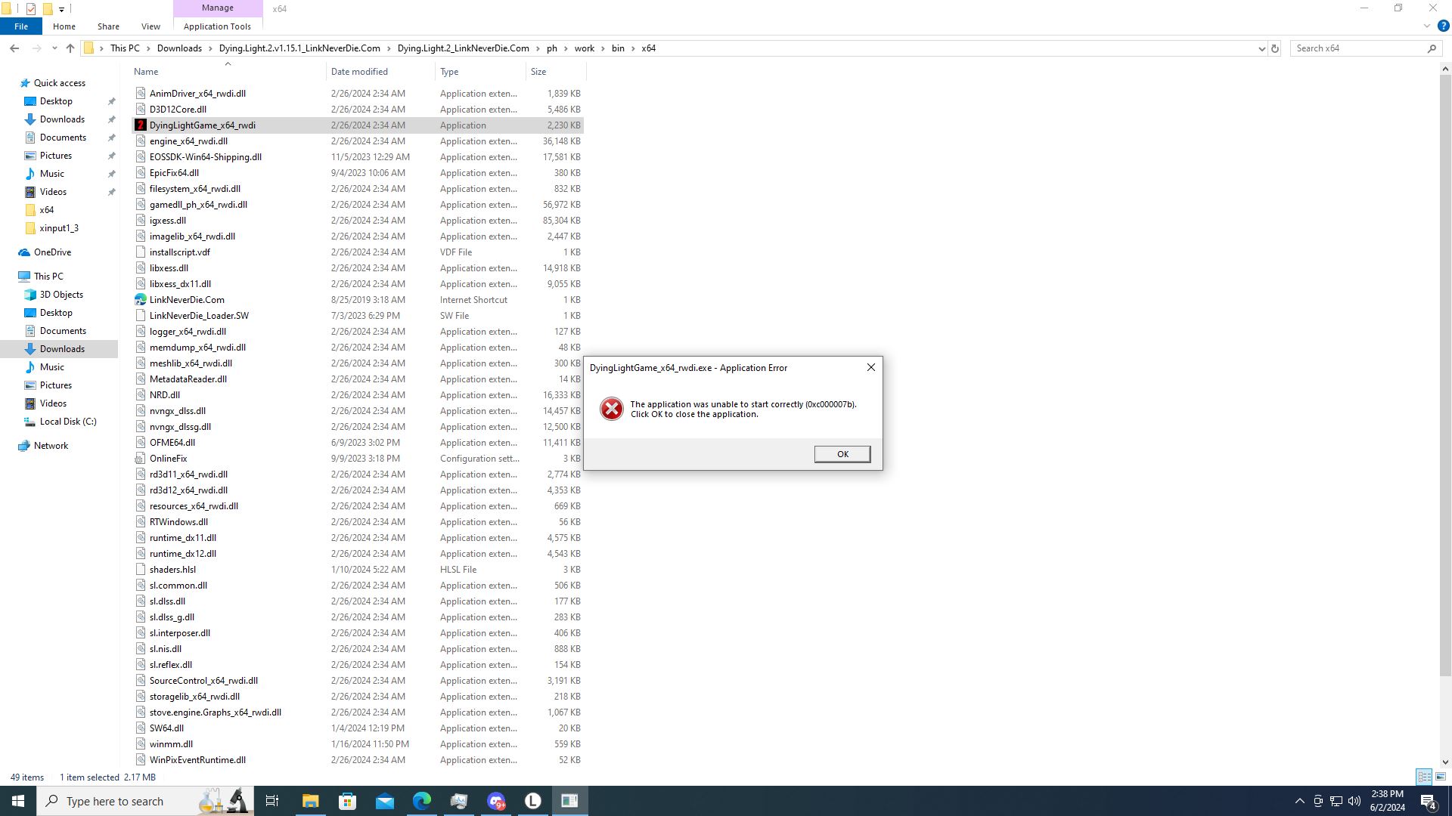Open the View ribbon tab

click(150, 26)
